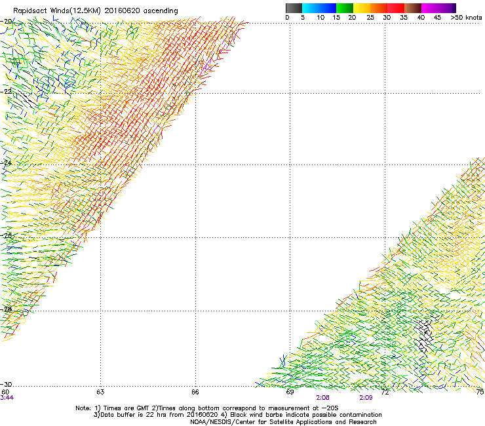
Task: Click the '60' longitude axis label
Action: click(5, 392)
